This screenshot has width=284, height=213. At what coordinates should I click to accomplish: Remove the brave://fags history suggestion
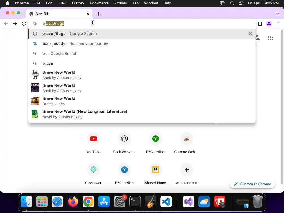[x=250, y=34]
